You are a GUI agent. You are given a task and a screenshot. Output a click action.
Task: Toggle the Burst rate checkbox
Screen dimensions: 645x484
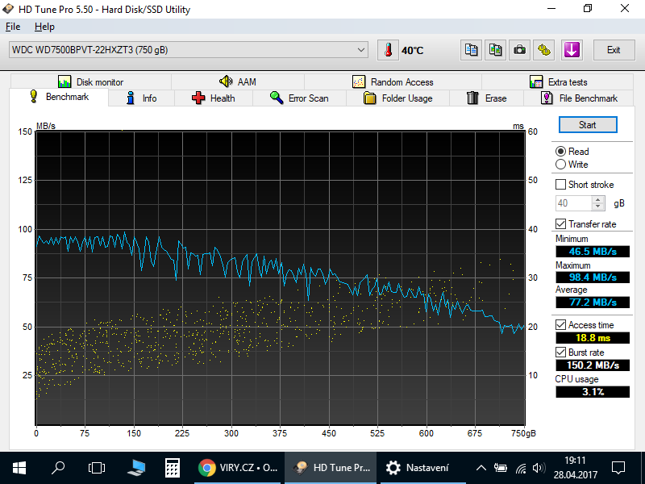pos(560,353)
